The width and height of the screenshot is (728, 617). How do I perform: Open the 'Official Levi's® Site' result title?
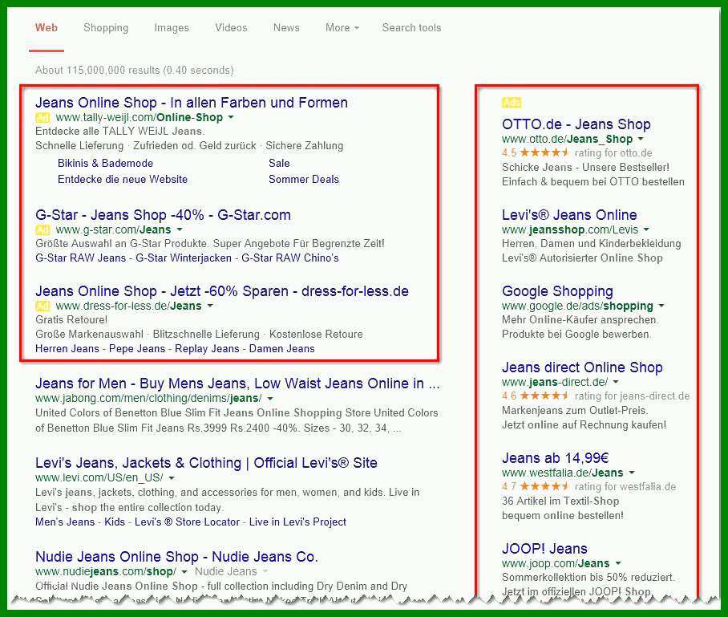pyautogui.click(x=206, y=463)
